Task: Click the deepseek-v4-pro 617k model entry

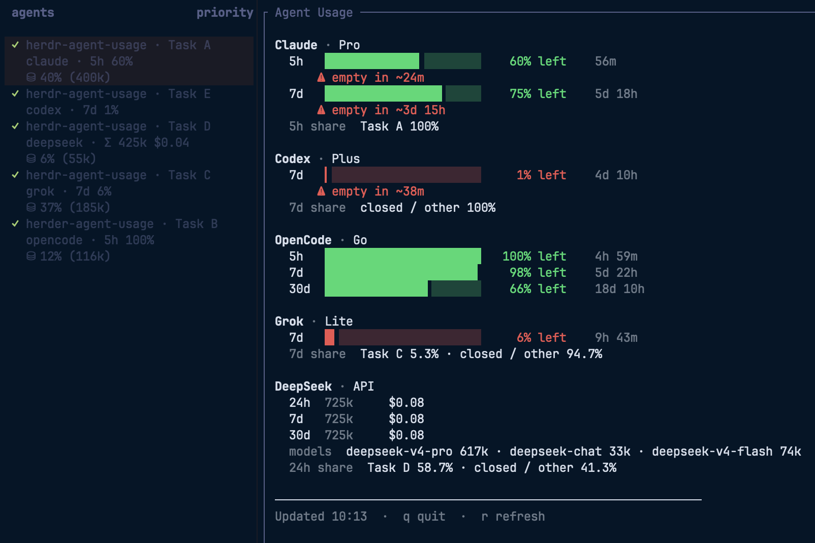Action: pyautogui.click(x=417, y=452)
